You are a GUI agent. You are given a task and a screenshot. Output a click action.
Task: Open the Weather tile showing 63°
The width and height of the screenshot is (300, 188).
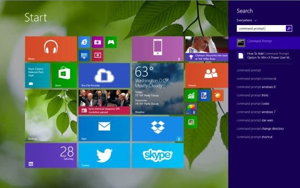[157, 89]
